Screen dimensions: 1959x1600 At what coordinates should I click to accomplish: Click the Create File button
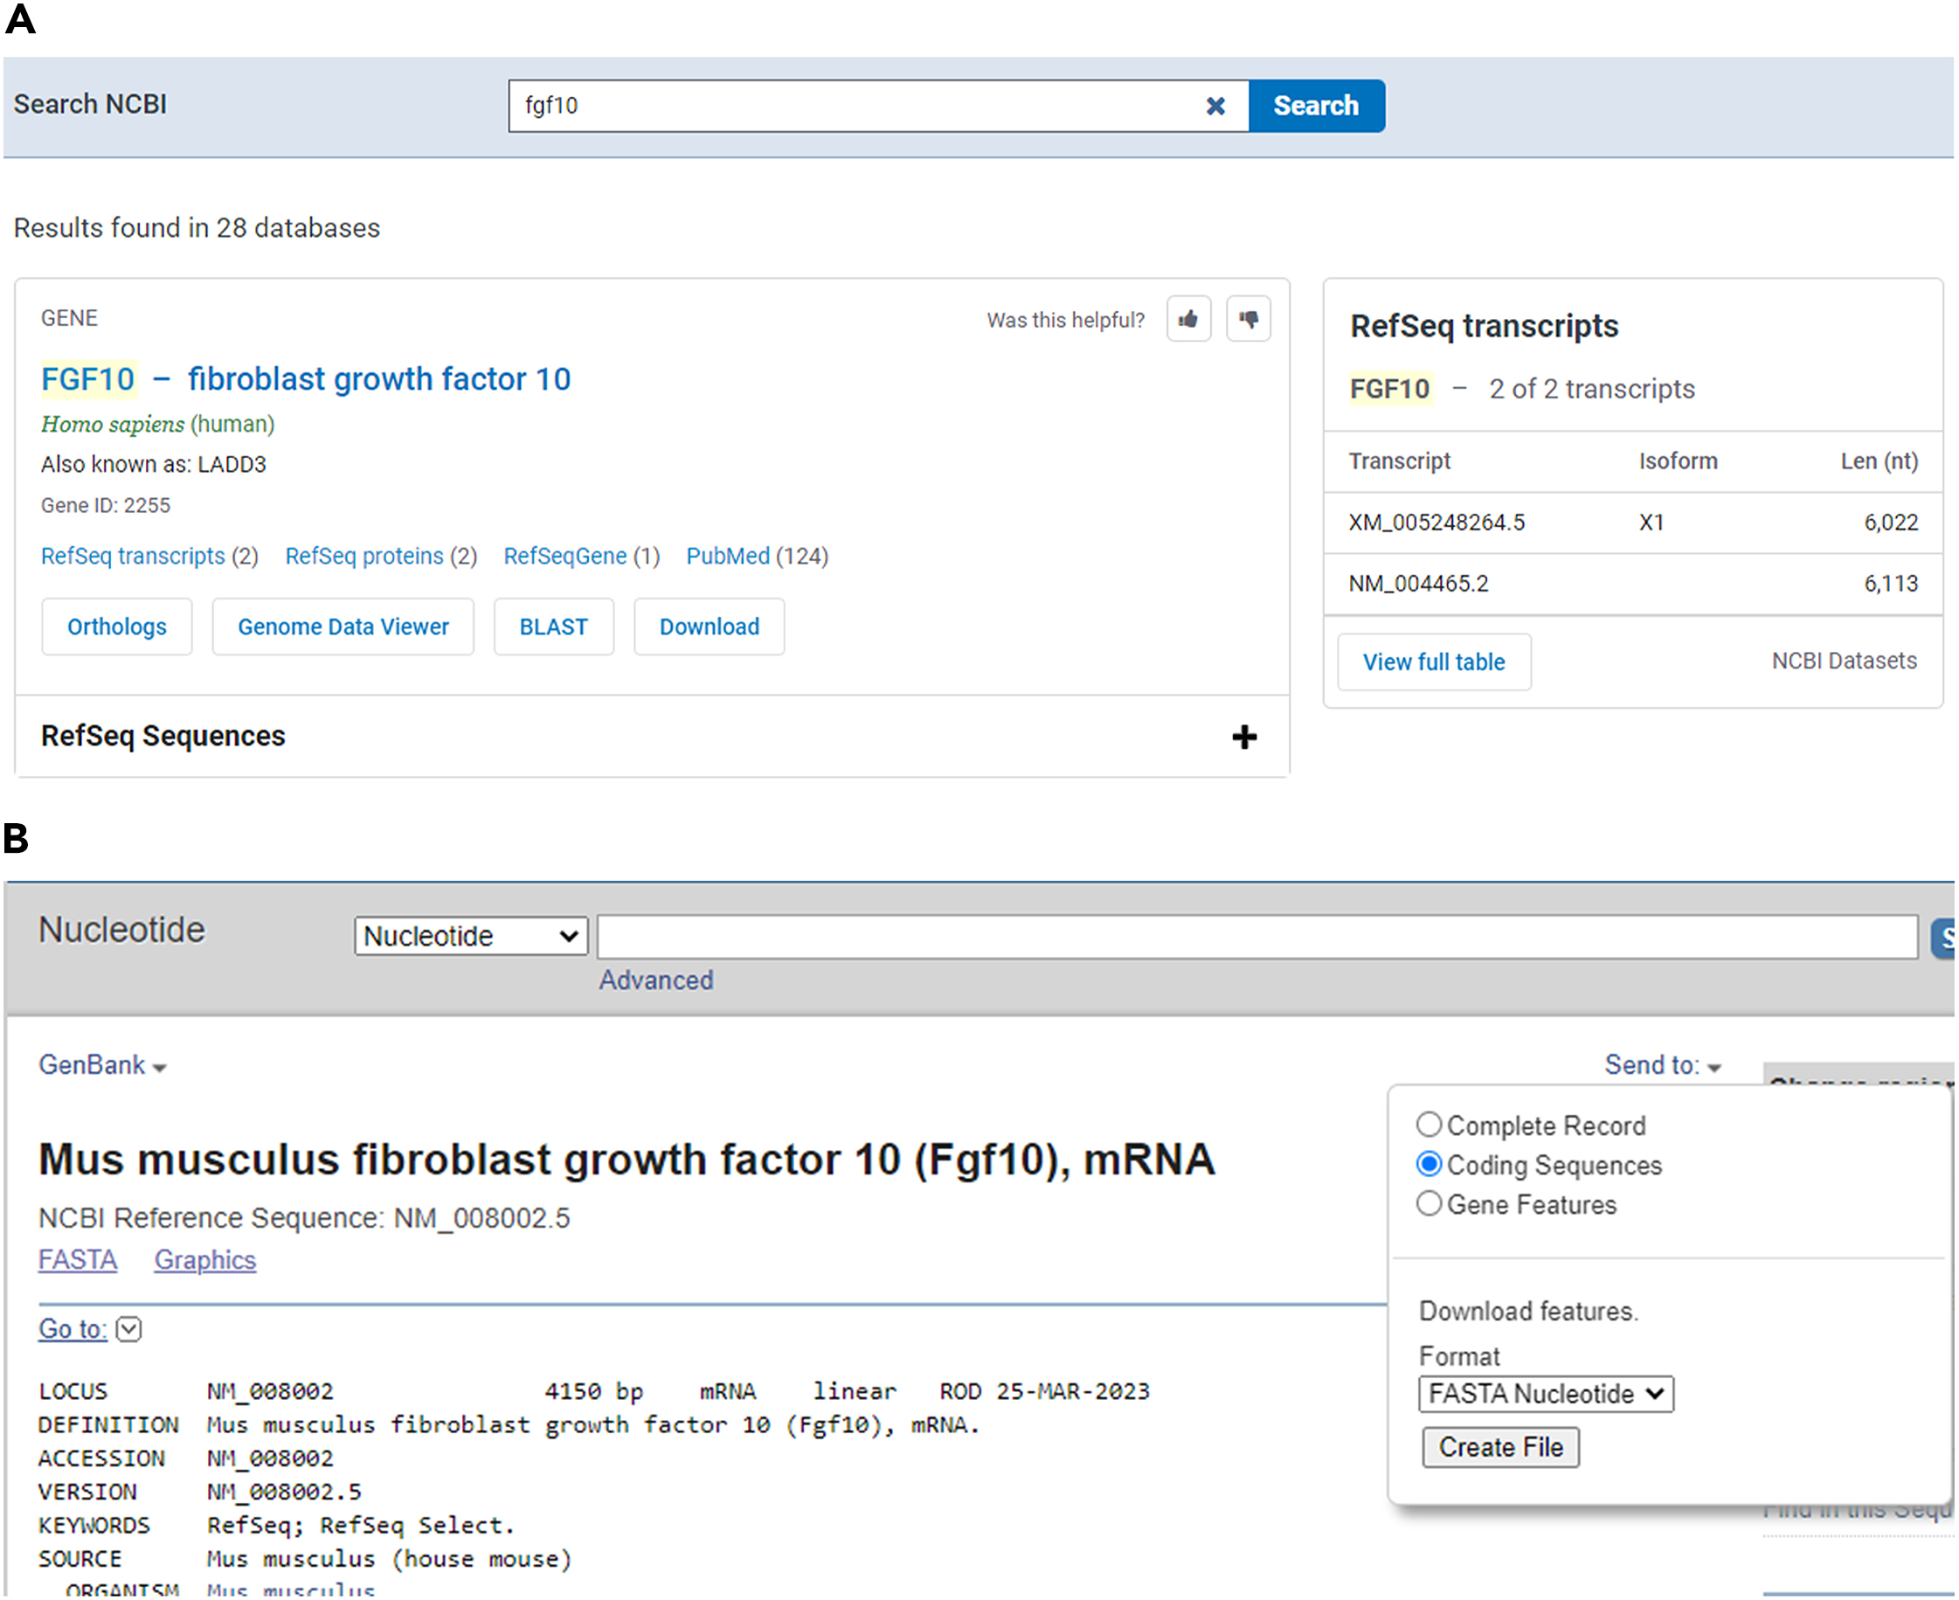tap(1500, 1448)
